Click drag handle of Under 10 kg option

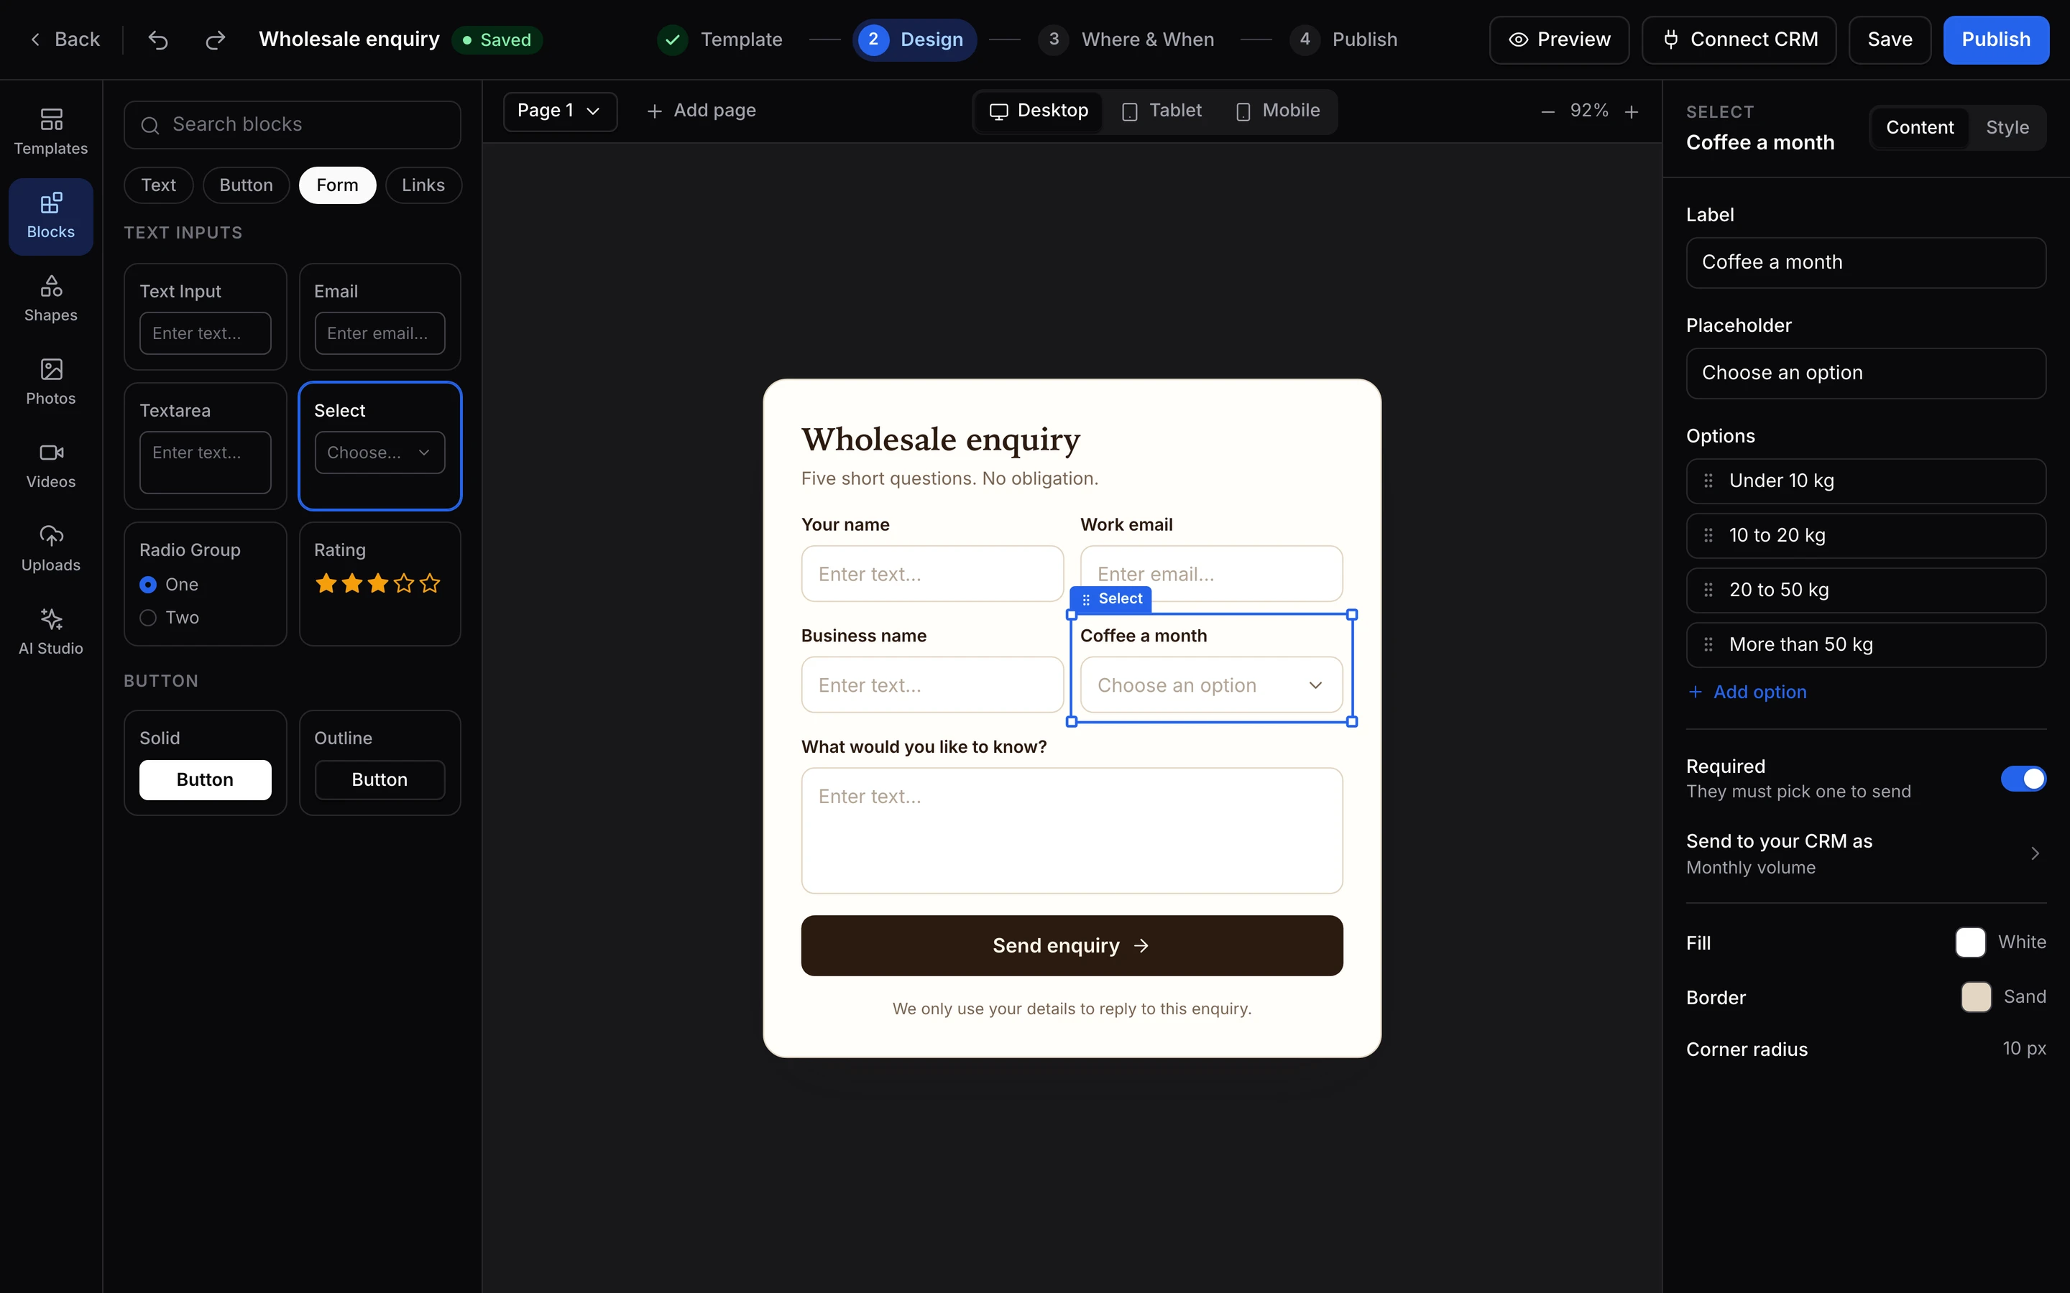(1708, 481)
